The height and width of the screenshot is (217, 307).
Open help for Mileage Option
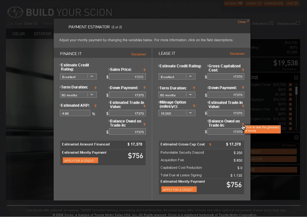point(194,106)
